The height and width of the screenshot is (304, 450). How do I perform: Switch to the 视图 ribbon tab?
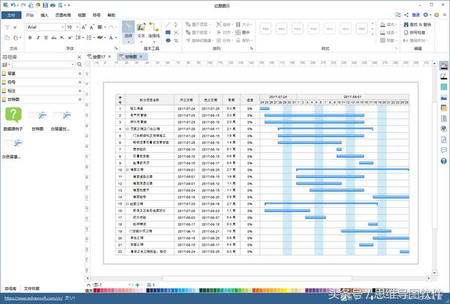82,15
